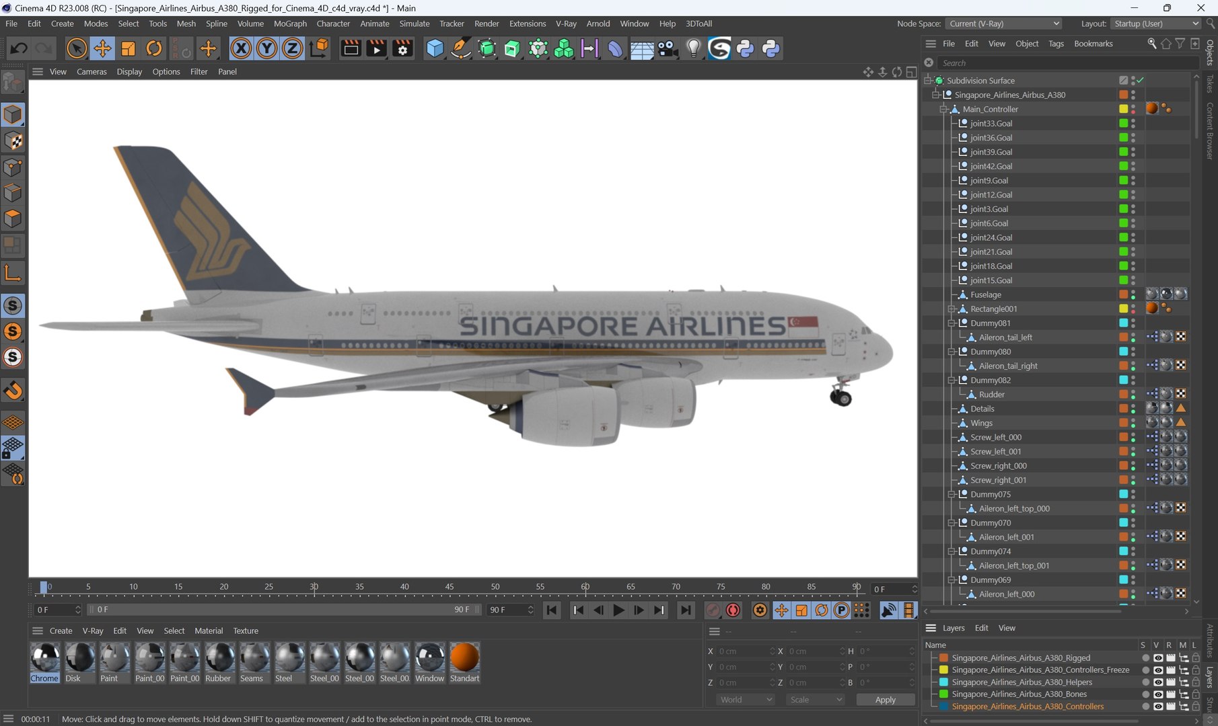The image size is (1218, 726).
Task: Select the Chrome material swatch
Action: point(44,663)
